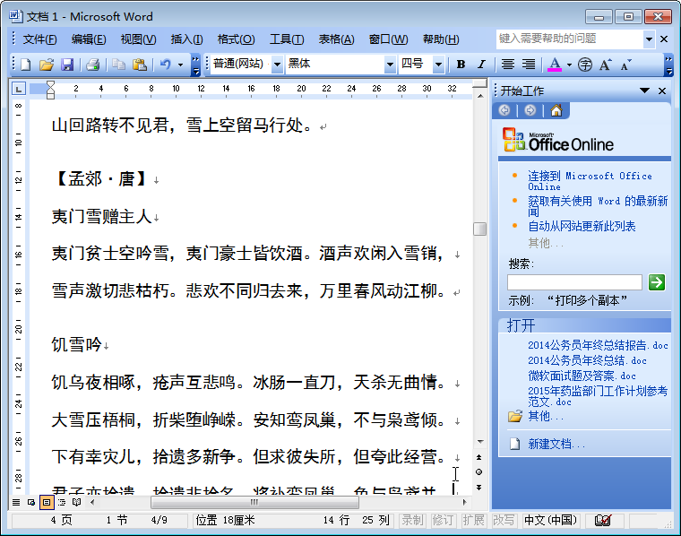Open the task pane 开始工作 menu arrow
The image size is (681, 536).
click(644, 91)
